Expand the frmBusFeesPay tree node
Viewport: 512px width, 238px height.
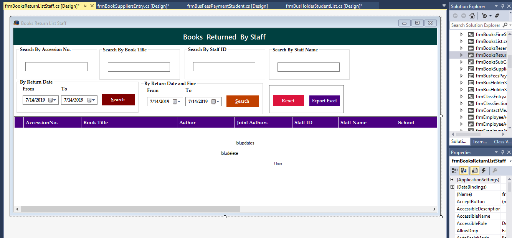(x=461, y=76)
